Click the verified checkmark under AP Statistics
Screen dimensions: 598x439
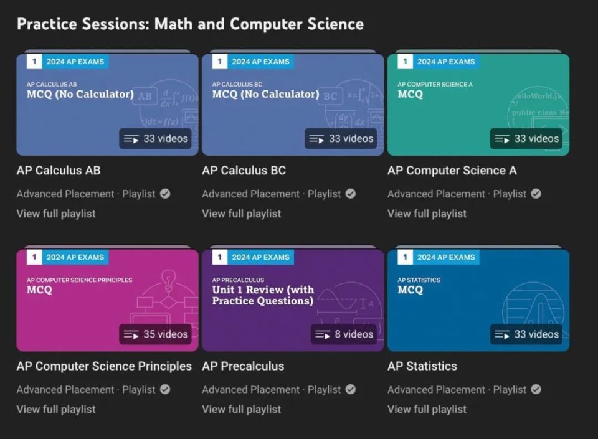(536, 389)
